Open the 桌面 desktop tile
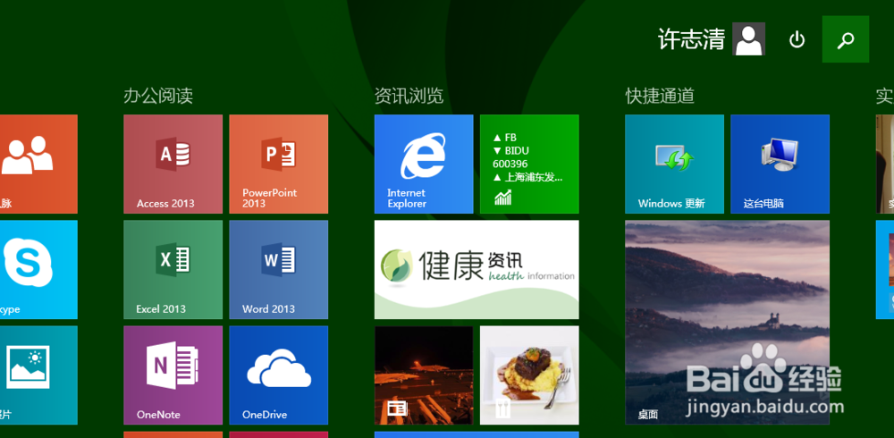 click(x=728, y=322)
